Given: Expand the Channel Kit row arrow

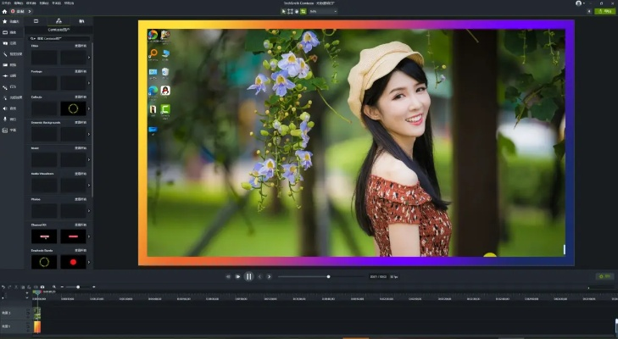Looking at the screenshot, I should 89,236.
